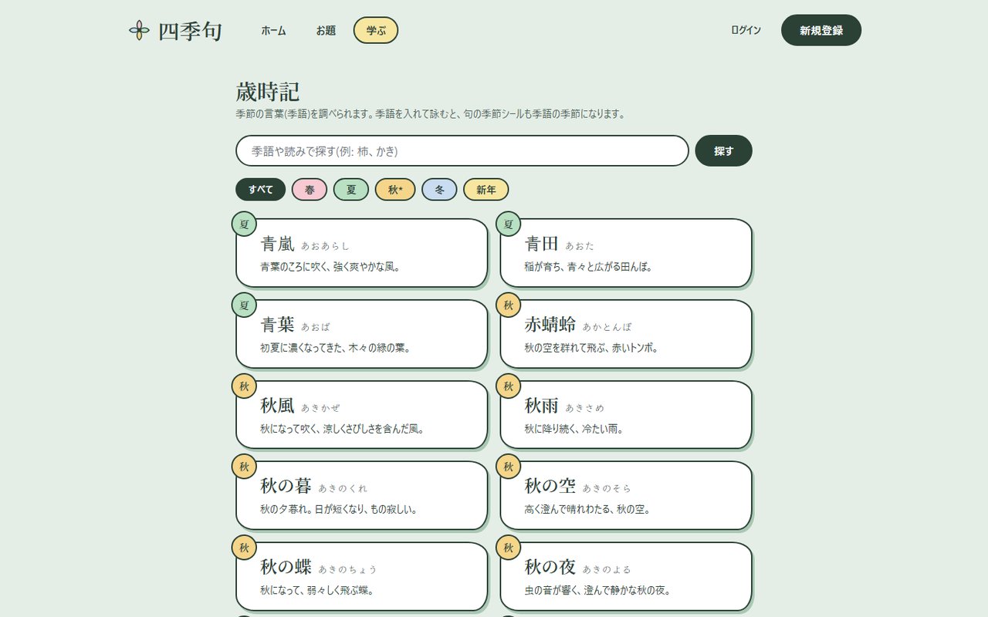The image size is (988, 617).
Task: Click the 秋 season badge on the 秋の夜 card
Action: 509,548
